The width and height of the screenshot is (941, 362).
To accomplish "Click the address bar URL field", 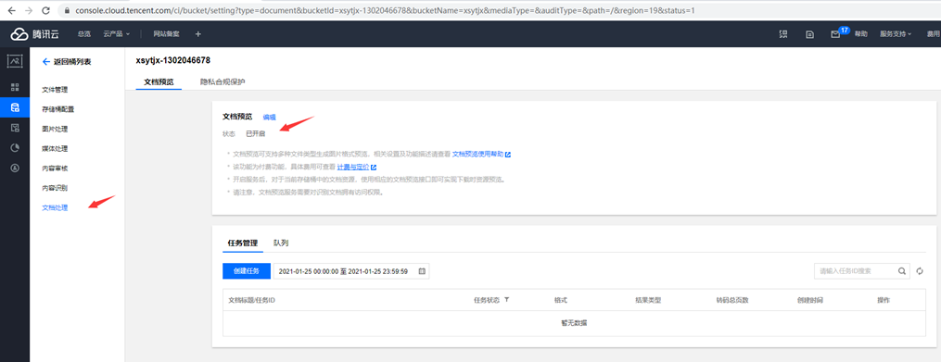I will click(384, 11).
